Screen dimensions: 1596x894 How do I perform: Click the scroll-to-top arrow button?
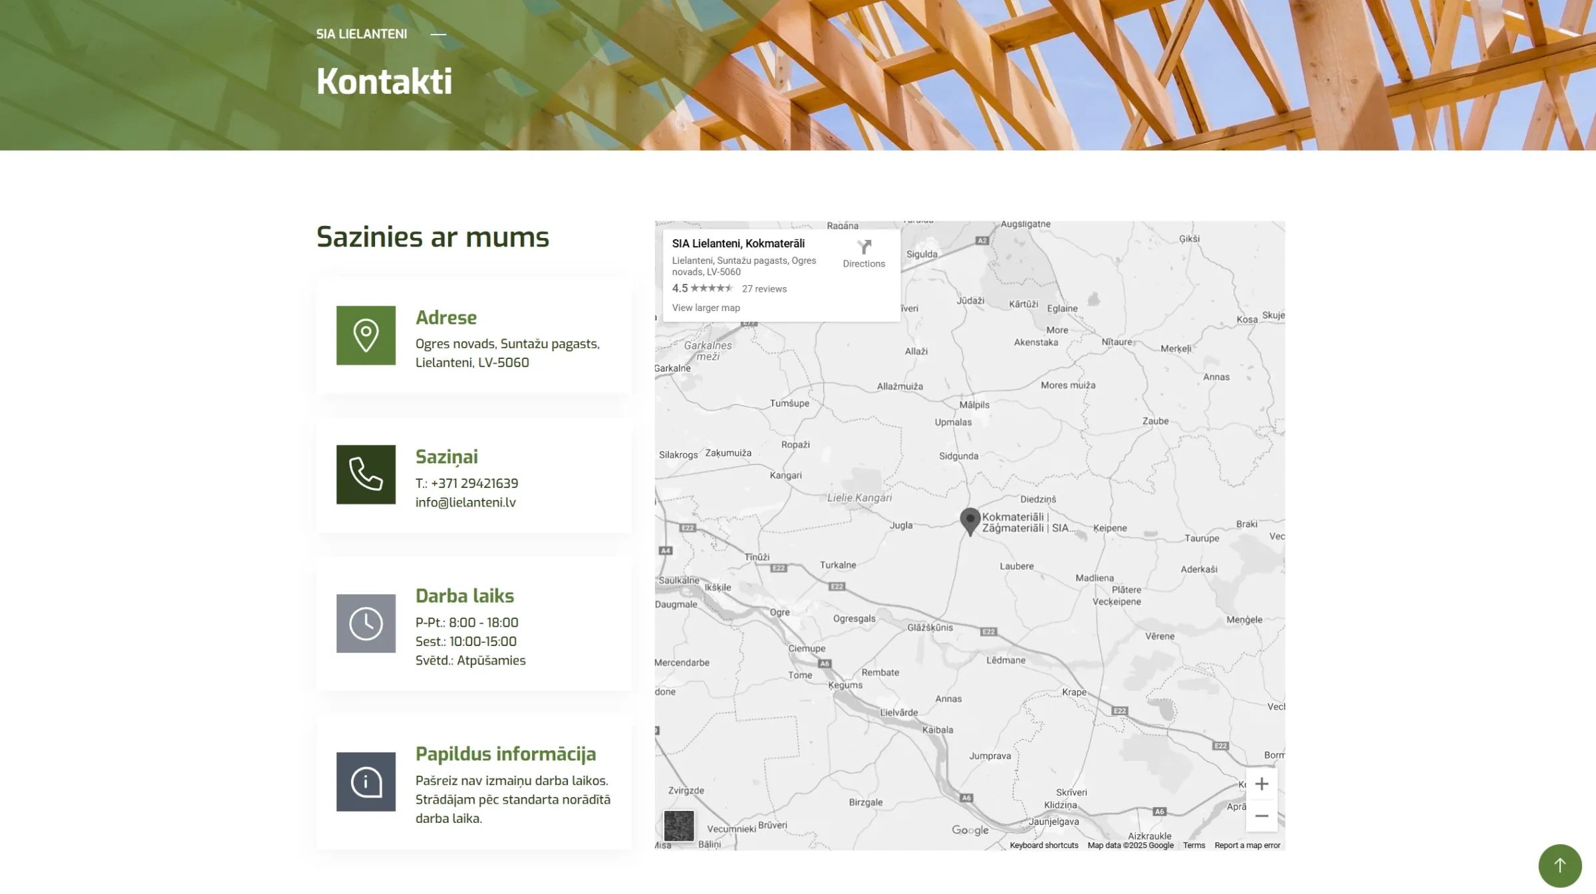click(1560, 865)
